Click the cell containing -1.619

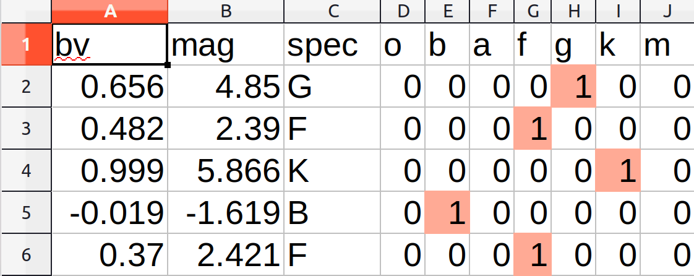coord(226,213)
